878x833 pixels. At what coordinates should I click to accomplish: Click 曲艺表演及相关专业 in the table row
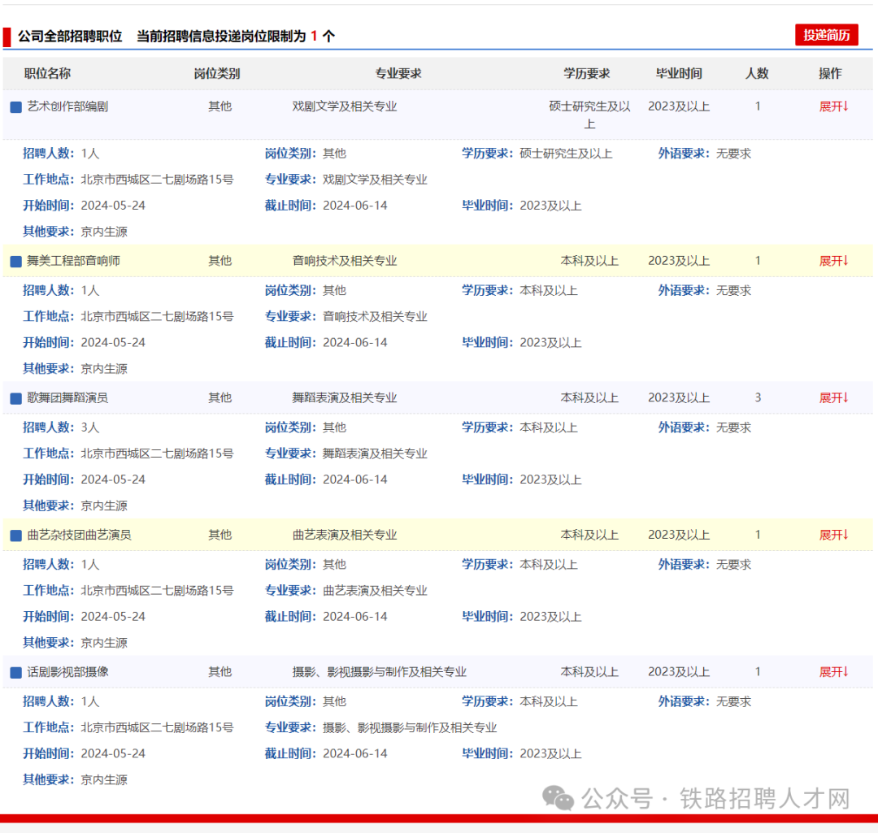point(345,536)
